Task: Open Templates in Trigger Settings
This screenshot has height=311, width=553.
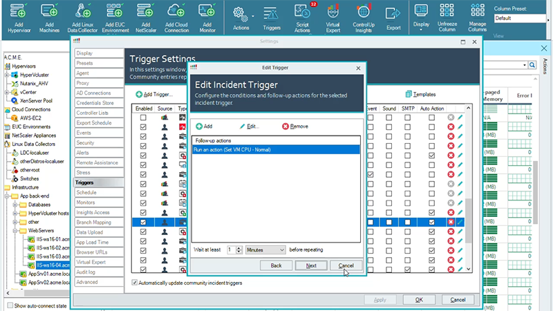Action: click(x=420, y=94)
